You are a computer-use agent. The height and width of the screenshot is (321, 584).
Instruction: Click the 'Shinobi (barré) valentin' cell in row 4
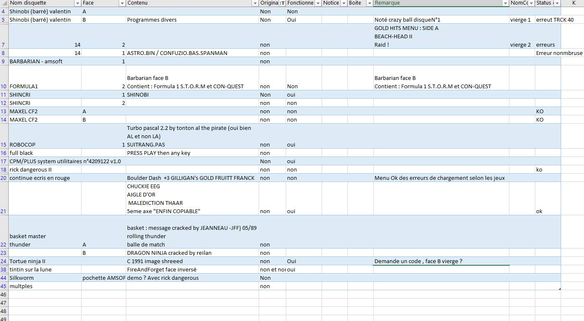pos(45,11)
